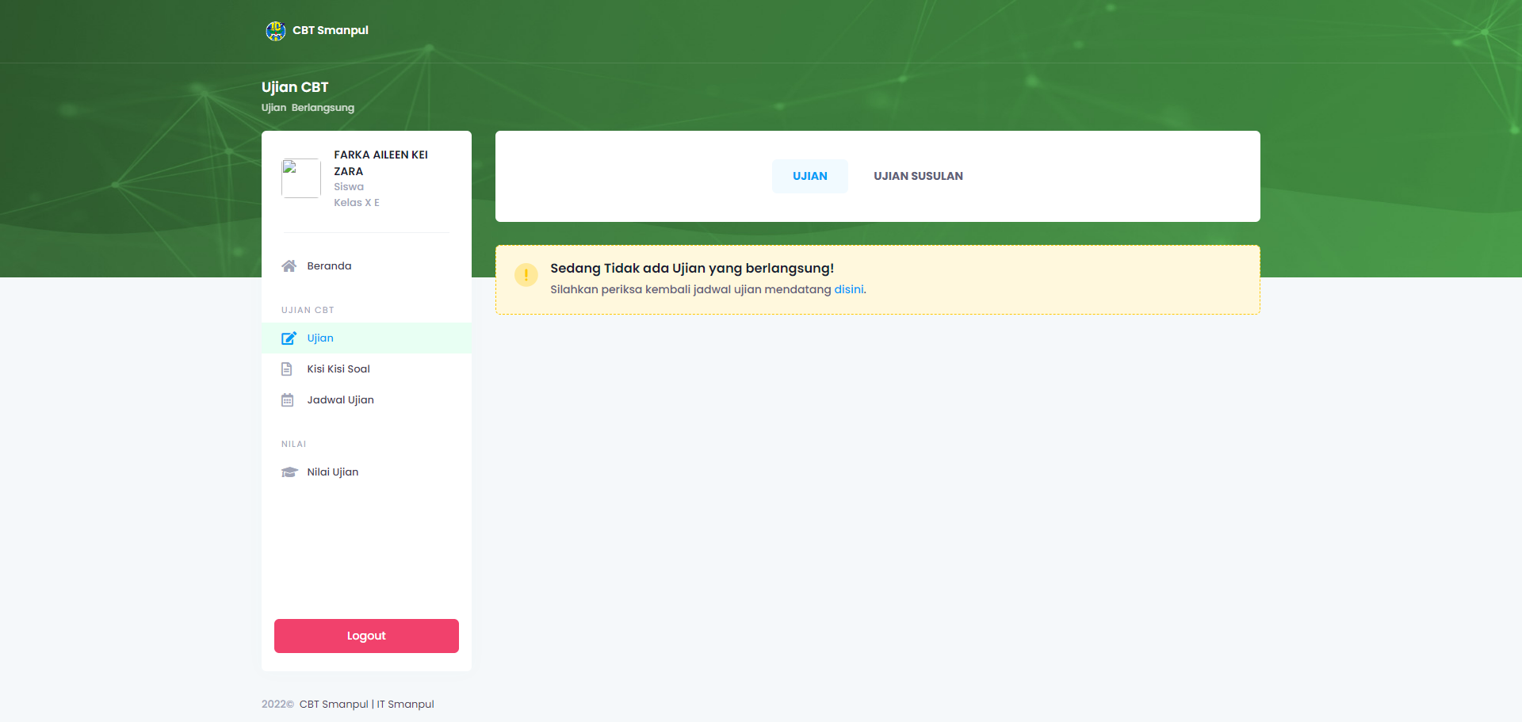
Task: Click the calendar icon beside Jadwal Ujian
Action: pyautogui.click(x=287, y=400)
